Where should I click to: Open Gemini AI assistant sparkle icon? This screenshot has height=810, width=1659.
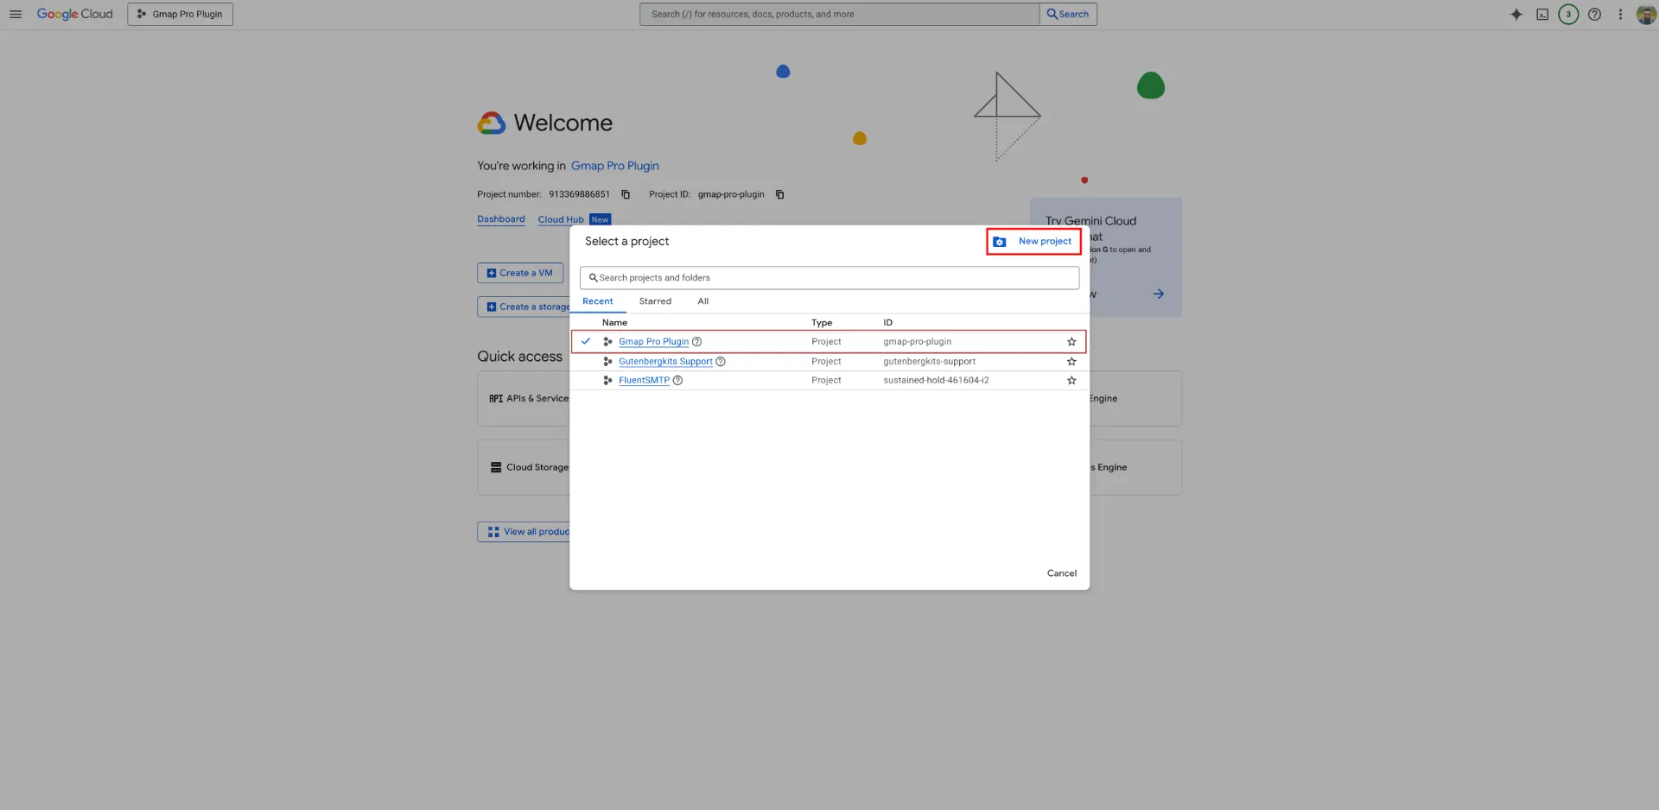pos(1516,14)
